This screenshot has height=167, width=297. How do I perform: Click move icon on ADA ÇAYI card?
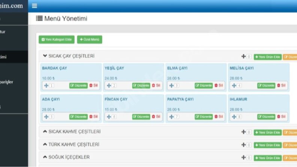click(46, 117)
